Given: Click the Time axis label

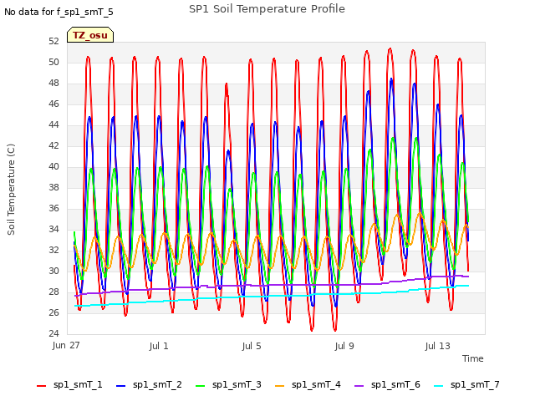Looking at the screenshot, I should pos(472,358).
